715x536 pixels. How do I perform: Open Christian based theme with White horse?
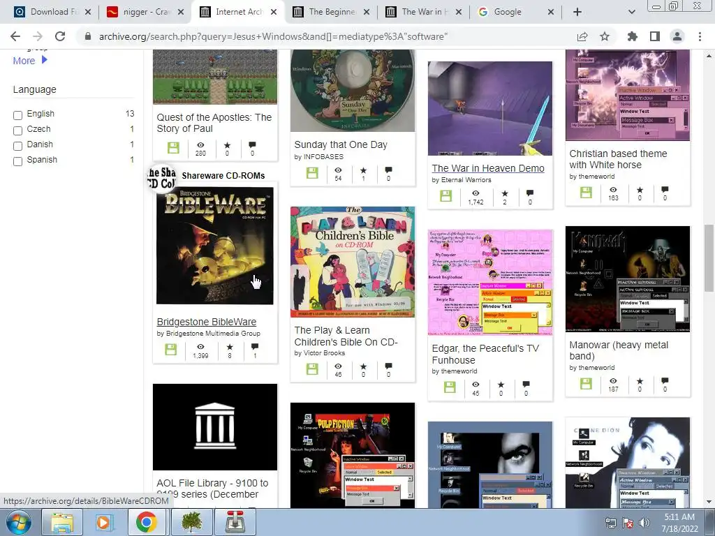618,159
